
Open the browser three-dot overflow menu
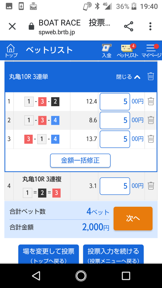coord(150,26)
